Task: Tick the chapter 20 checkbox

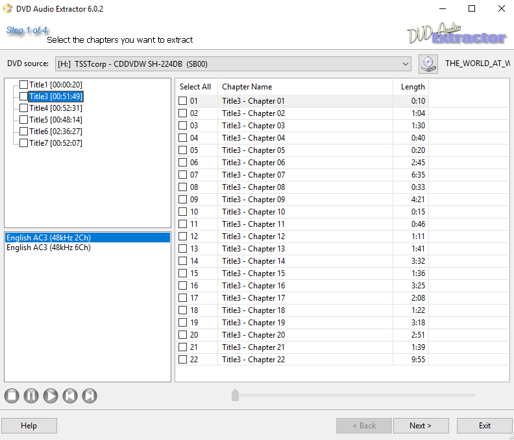Action: tap(182, 335)
